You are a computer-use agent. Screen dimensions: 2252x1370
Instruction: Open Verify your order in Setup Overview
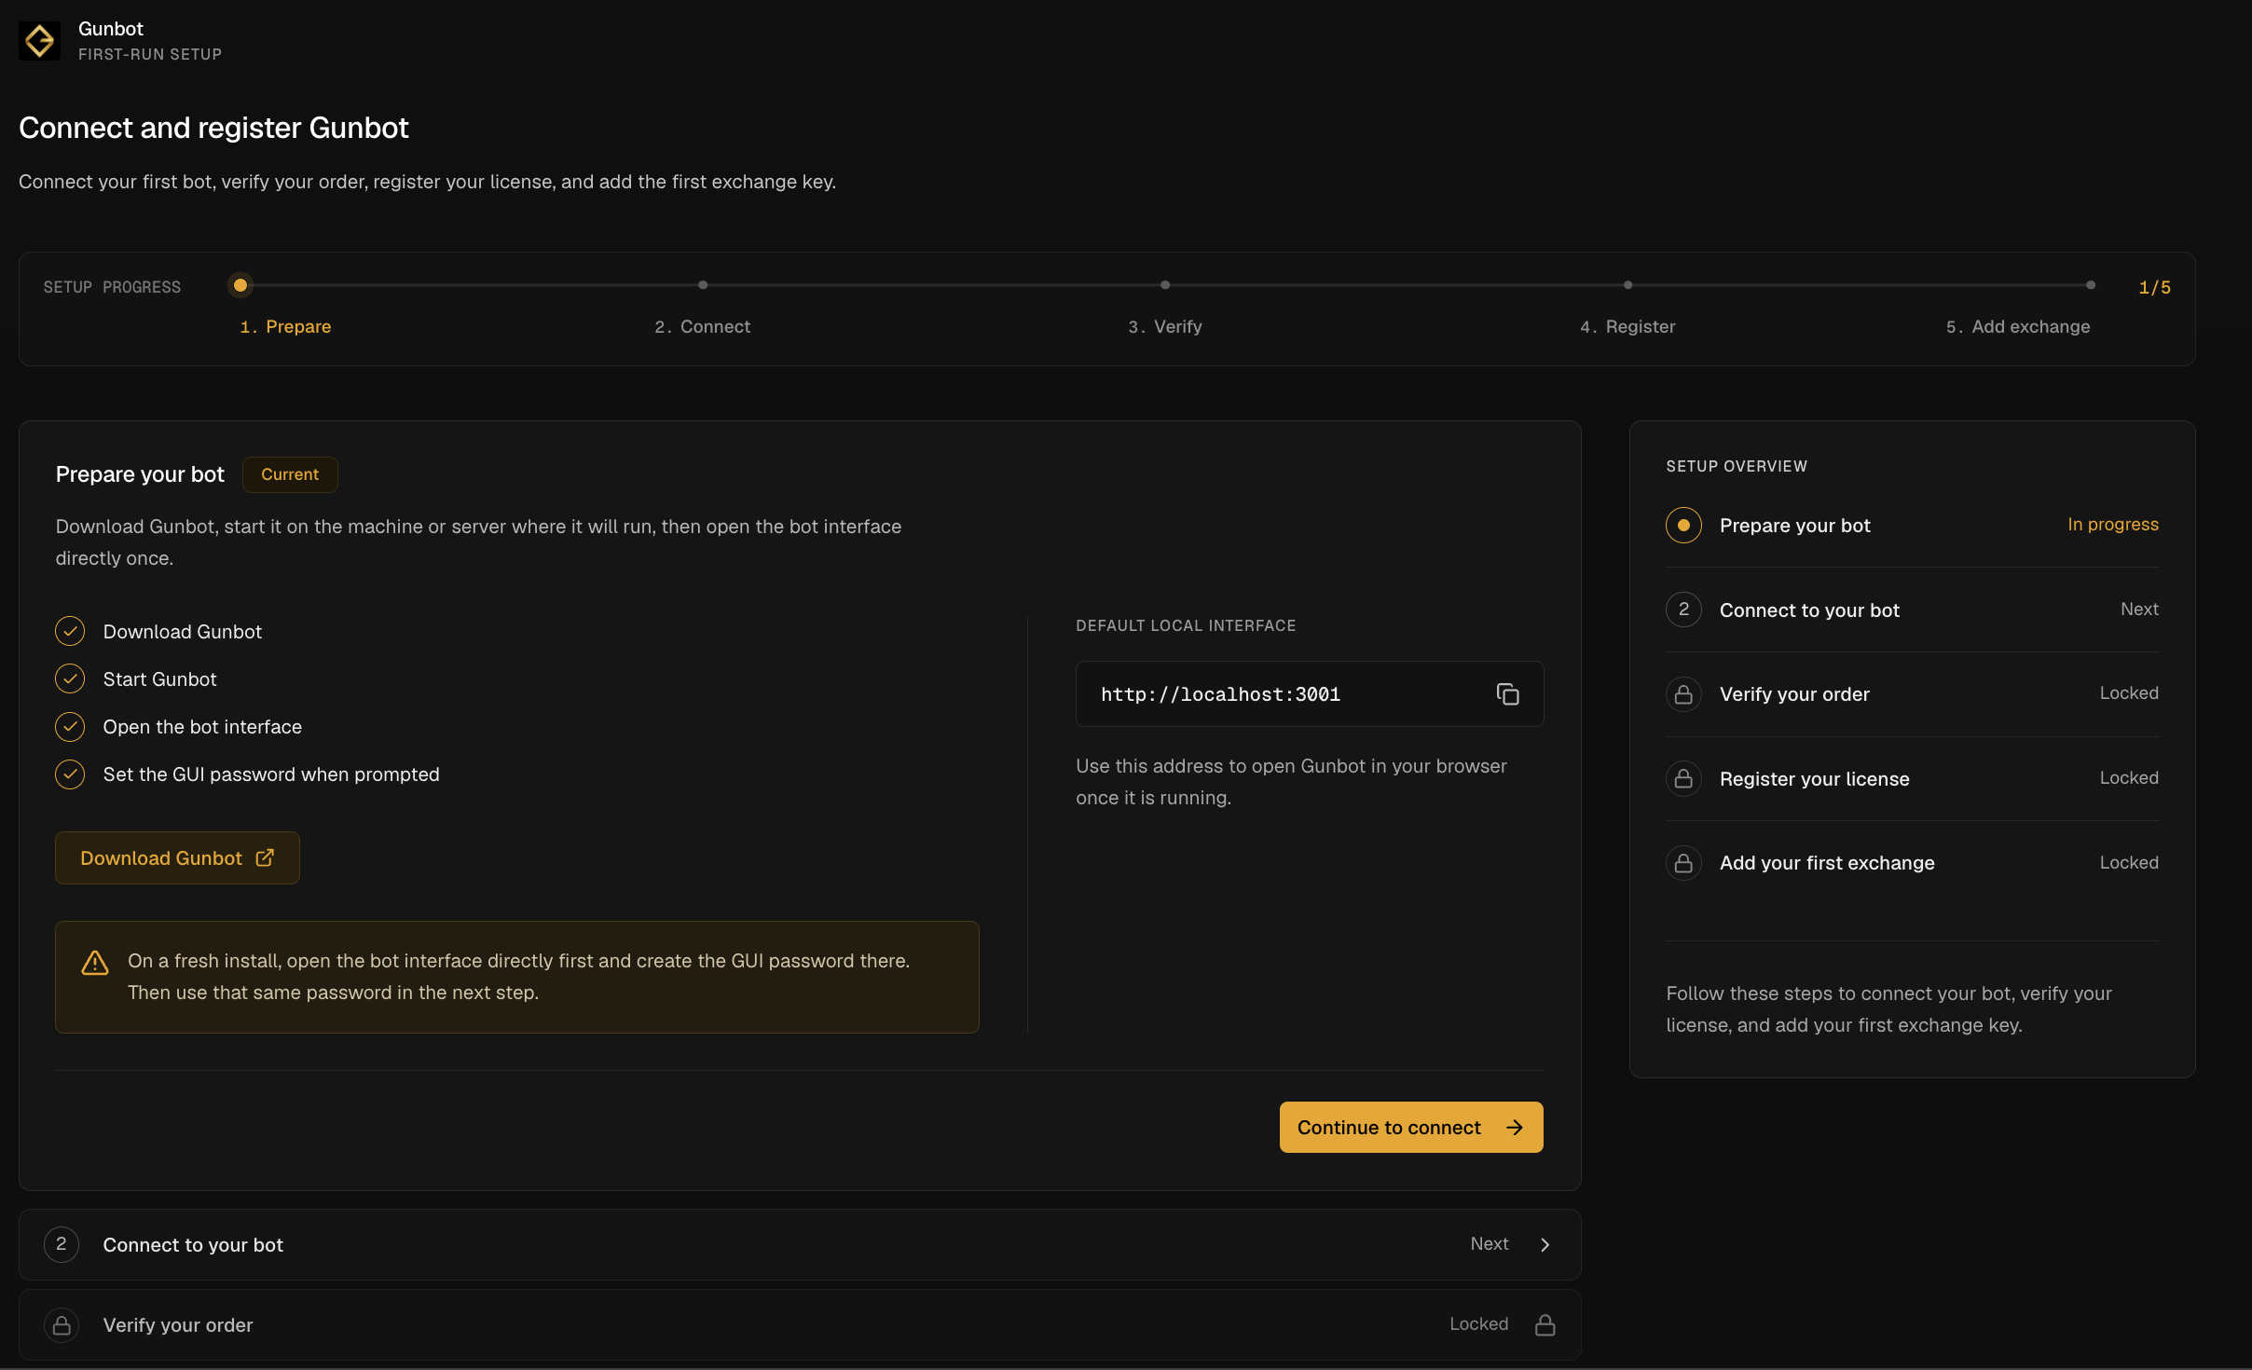point(1912,694)
